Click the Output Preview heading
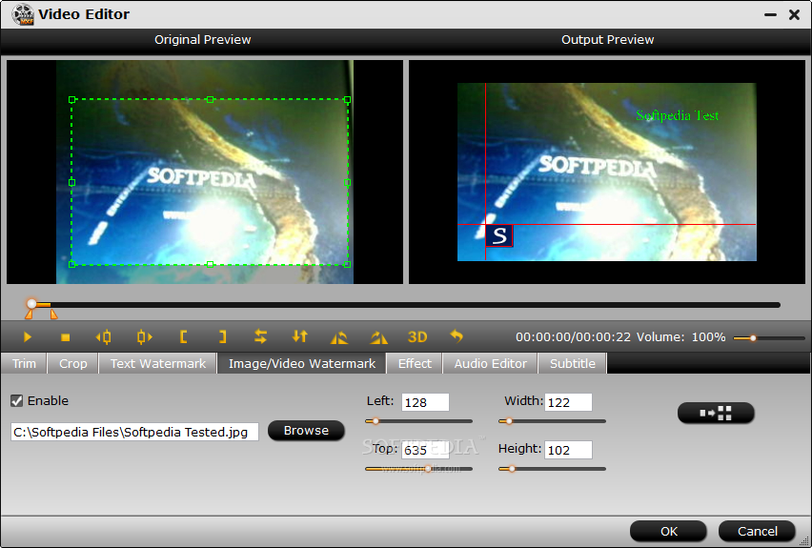The width and height of the screenshot is (812, 548). point(607,40)
